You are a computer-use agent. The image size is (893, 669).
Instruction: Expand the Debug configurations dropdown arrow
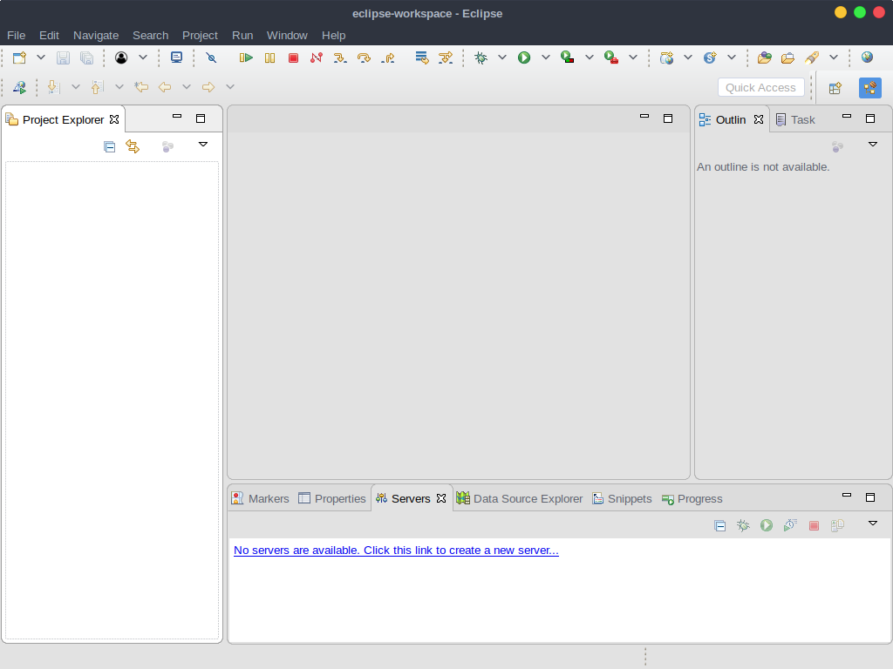pyautogui.click(x=502, y=57)
